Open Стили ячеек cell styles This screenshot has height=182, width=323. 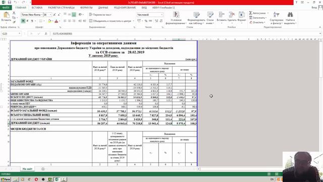[x=210, y=18]
